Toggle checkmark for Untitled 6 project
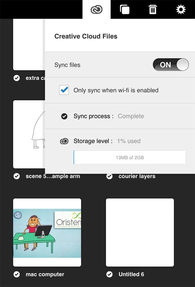195x287 pixels. coord(109,274)
